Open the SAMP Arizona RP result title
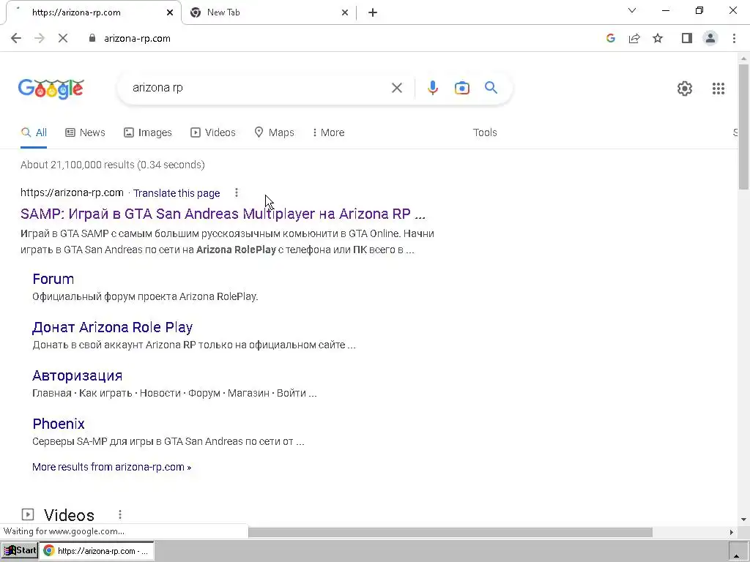 click(x=223, y=214)
